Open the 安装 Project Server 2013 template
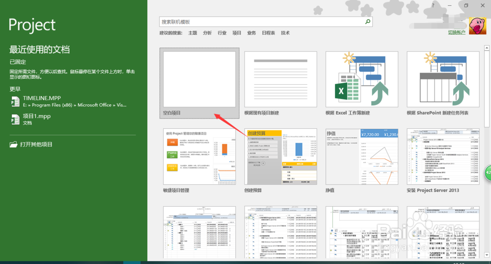 [x=443, y=160]
